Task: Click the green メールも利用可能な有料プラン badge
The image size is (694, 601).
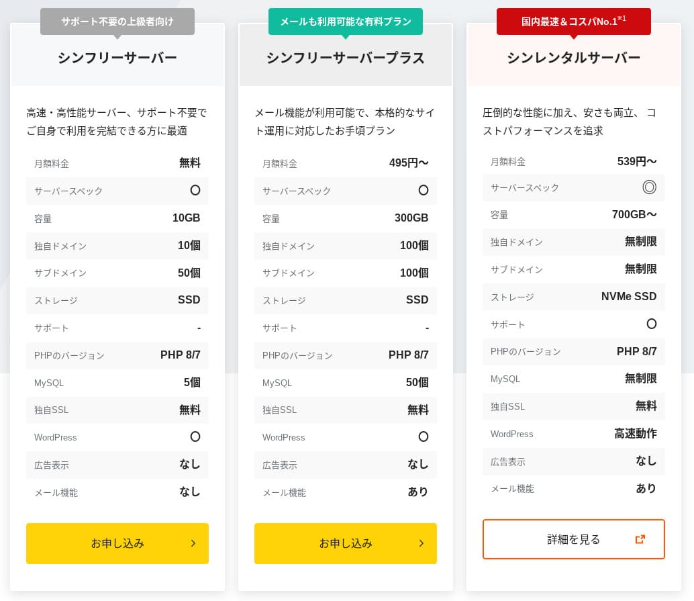Action: (x=346, y=21)
